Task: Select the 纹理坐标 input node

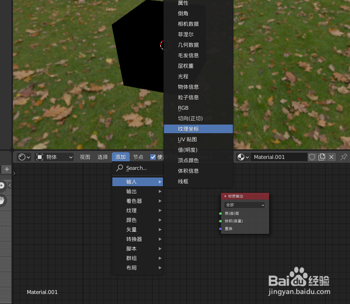Action: click(x=198, y=129)
